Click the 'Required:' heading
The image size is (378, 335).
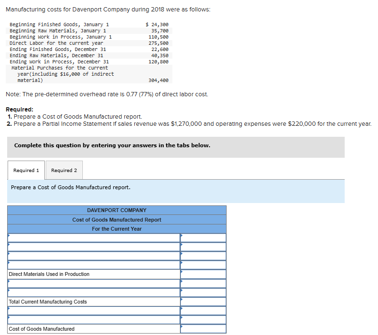point(20,109)
